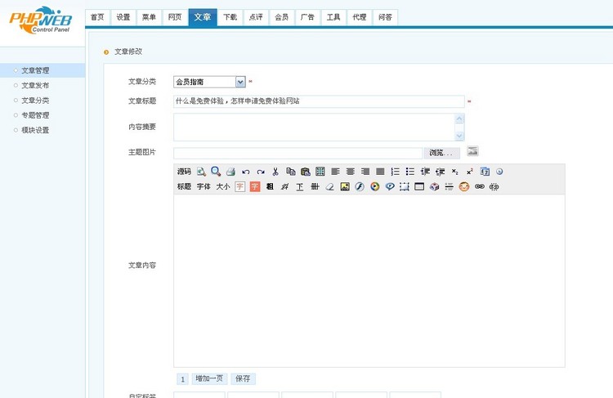The image size is (613, 398).
Task: Insert a numbered list
Action: [x=396, y=172]
